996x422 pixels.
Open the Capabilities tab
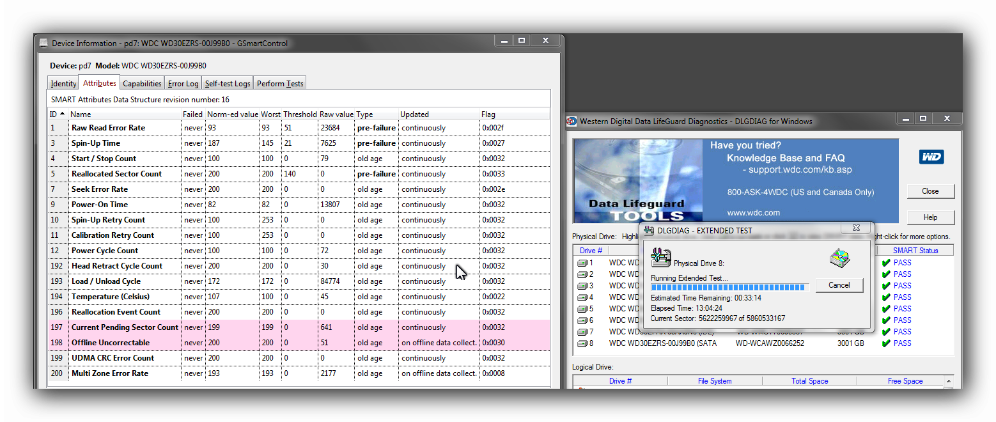coord(142,84)
